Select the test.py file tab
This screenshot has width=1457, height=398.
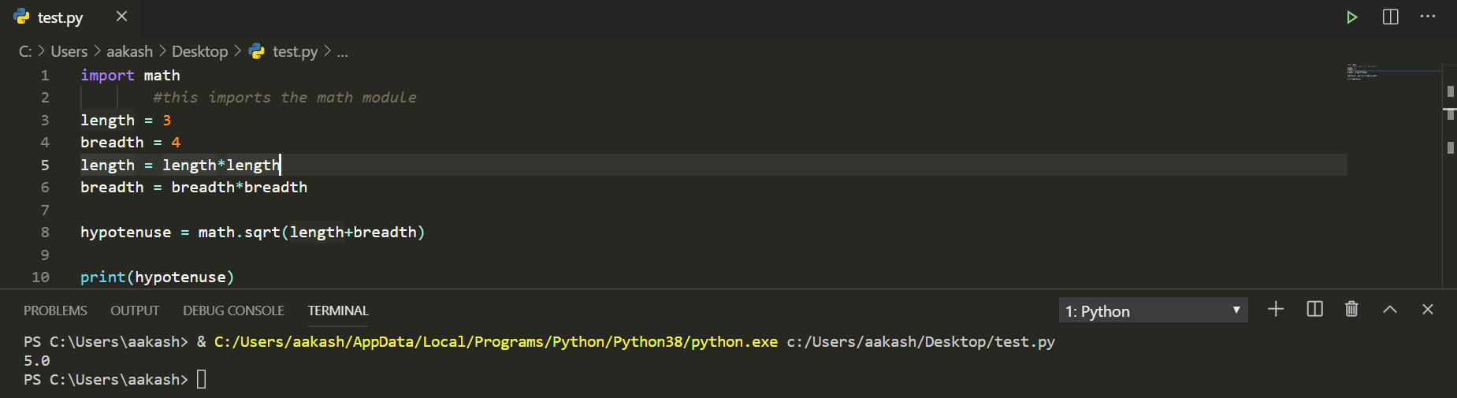[x=60, y=17]
